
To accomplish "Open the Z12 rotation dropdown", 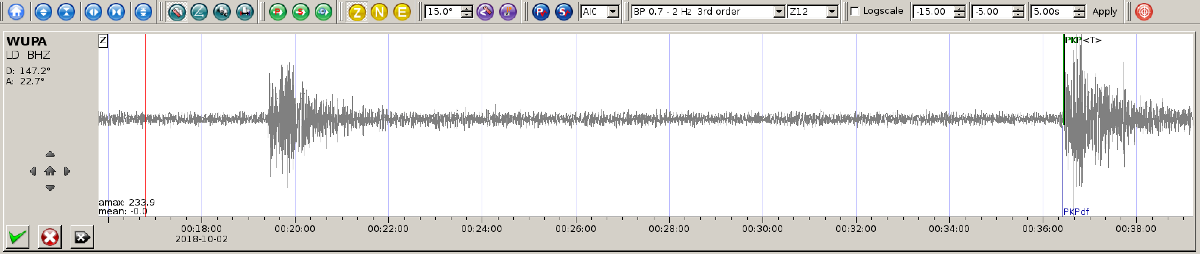I will tap(832, 12).
